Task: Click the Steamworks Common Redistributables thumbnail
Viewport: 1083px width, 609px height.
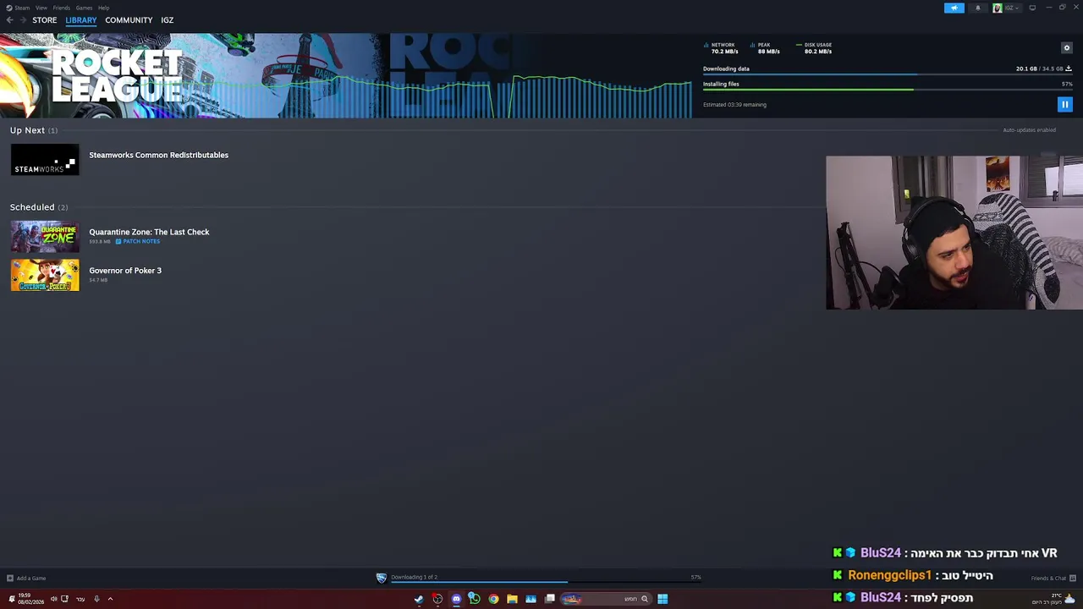Action: 45,160
